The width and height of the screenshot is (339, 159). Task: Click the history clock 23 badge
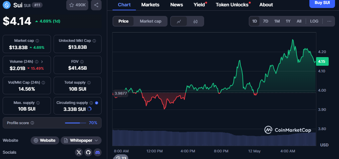pyautogui.click(x=121, y=157)
